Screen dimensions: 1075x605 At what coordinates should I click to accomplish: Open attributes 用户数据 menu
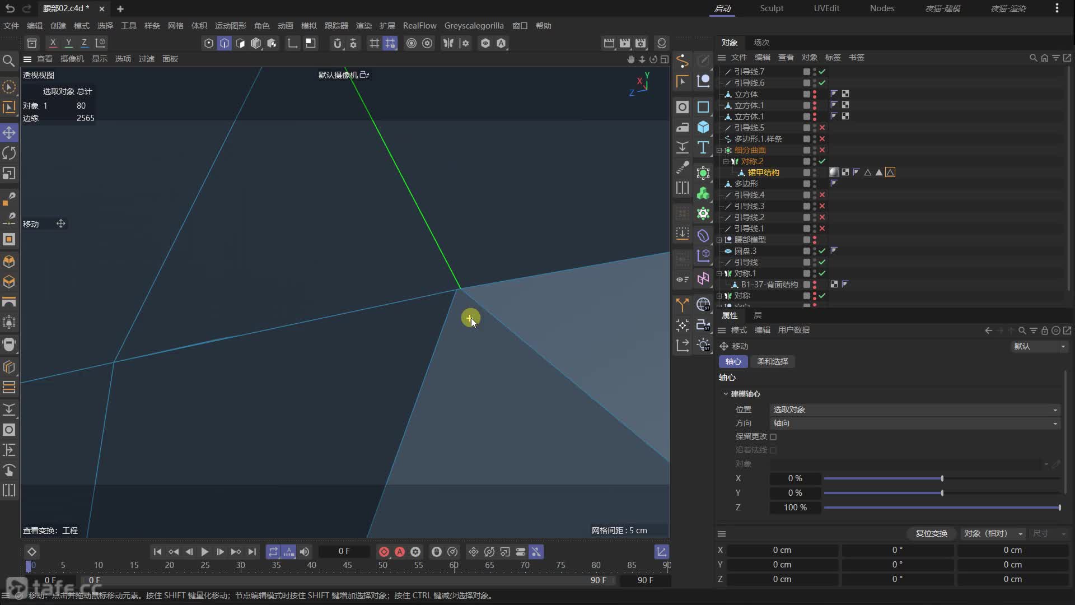click(x=794, y=331)
